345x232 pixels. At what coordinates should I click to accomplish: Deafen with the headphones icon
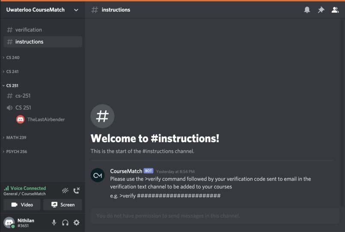point(65,223)
